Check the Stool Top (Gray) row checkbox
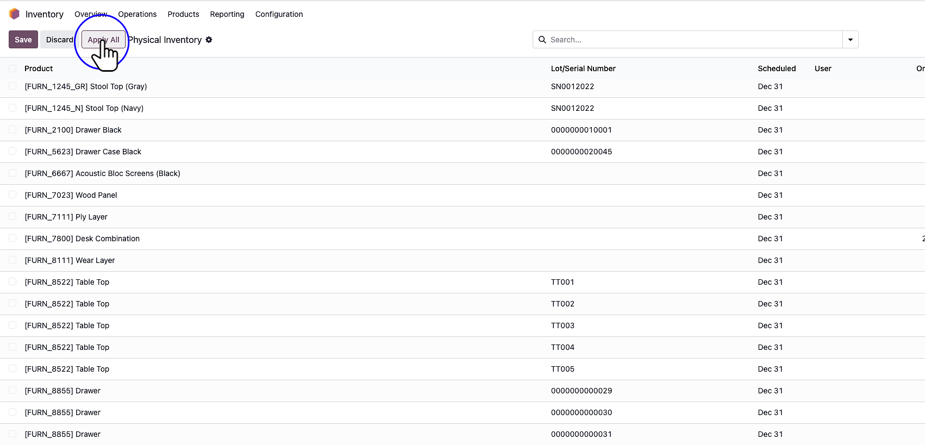This screenshot has height=445, width=925. 12,86
